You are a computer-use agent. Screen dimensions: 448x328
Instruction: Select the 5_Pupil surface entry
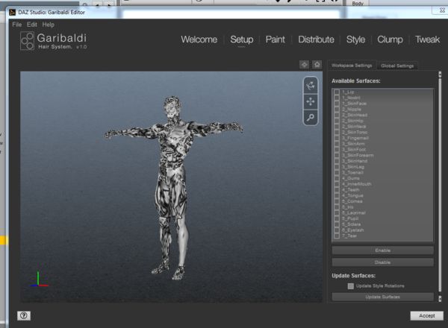click(382, 218)
